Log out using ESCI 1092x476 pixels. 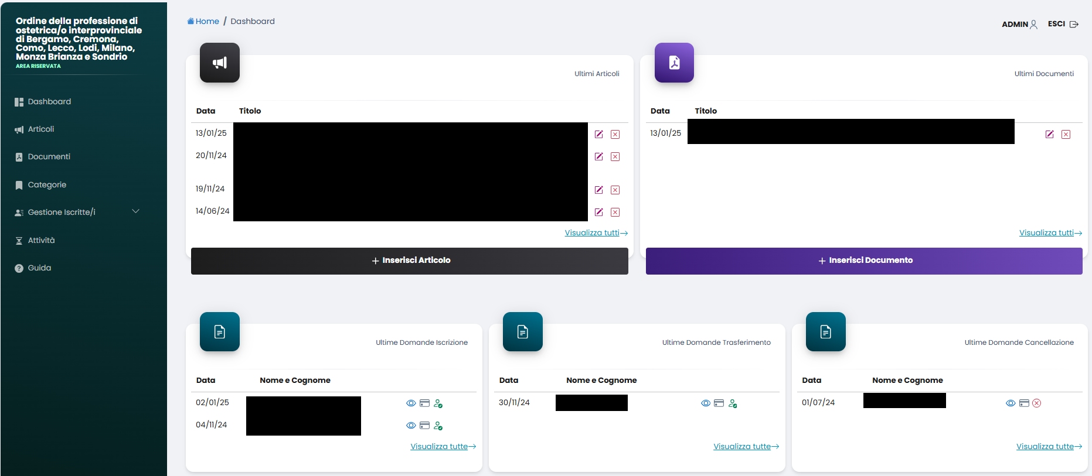point(1062,24)
